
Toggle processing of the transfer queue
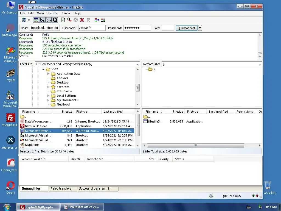coord(69,20)
